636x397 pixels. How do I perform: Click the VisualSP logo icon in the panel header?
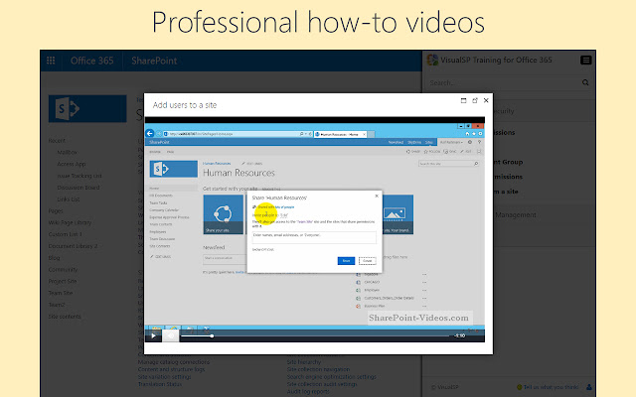(x=432, y=60)
